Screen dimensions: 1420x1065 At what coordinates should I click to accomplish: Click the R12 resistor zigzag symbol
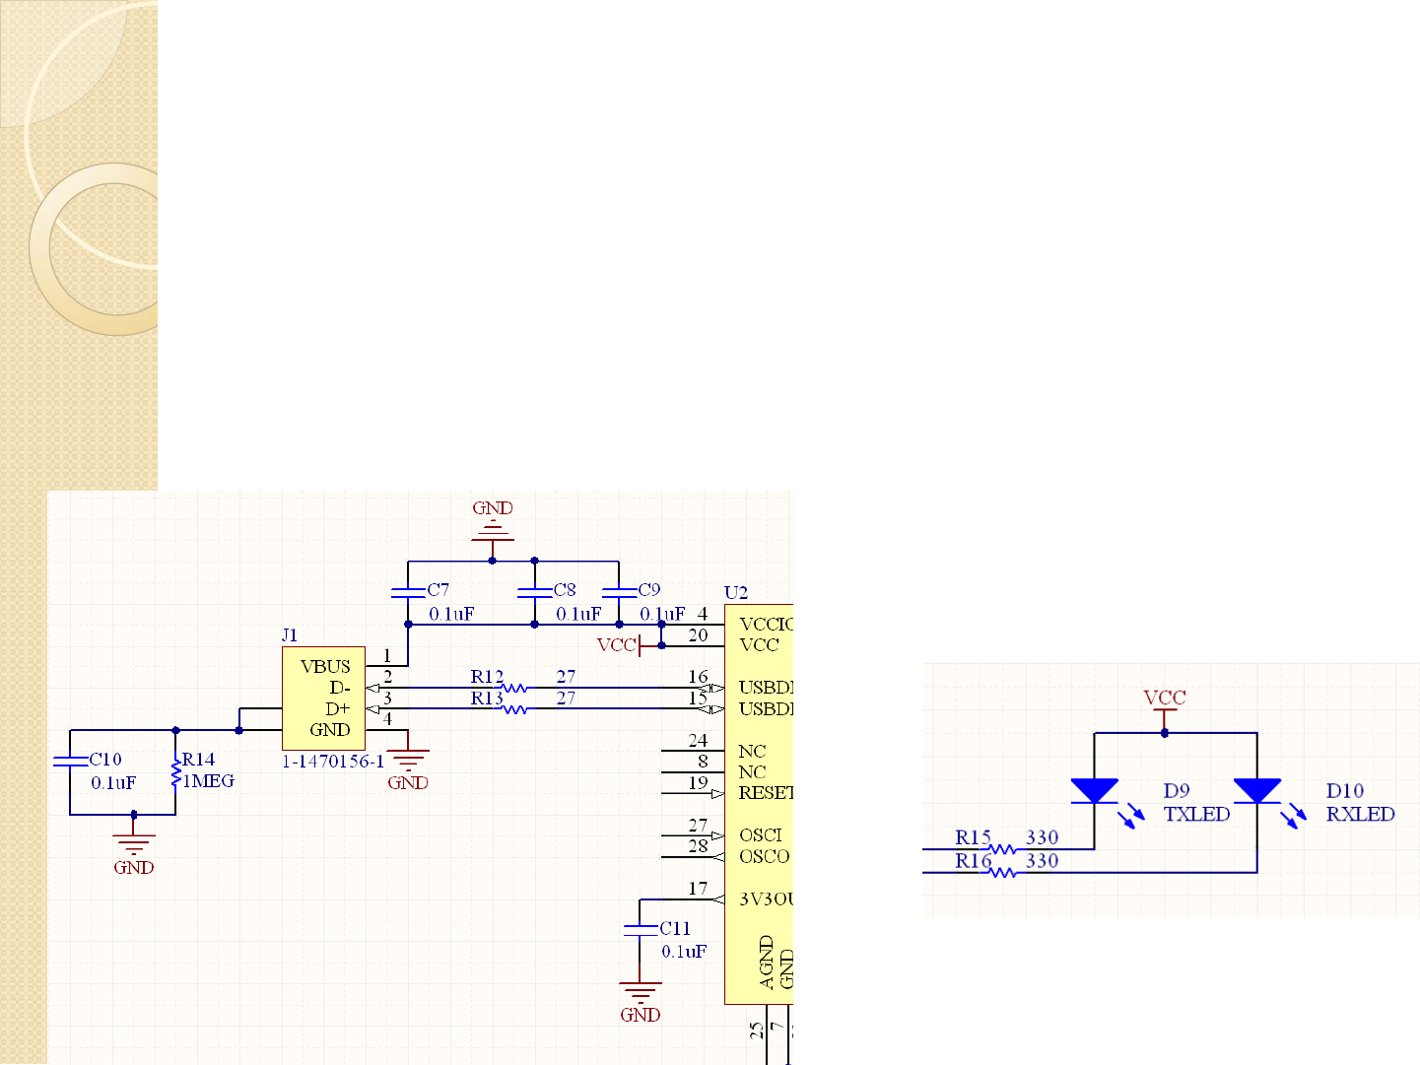click(514, 688)
